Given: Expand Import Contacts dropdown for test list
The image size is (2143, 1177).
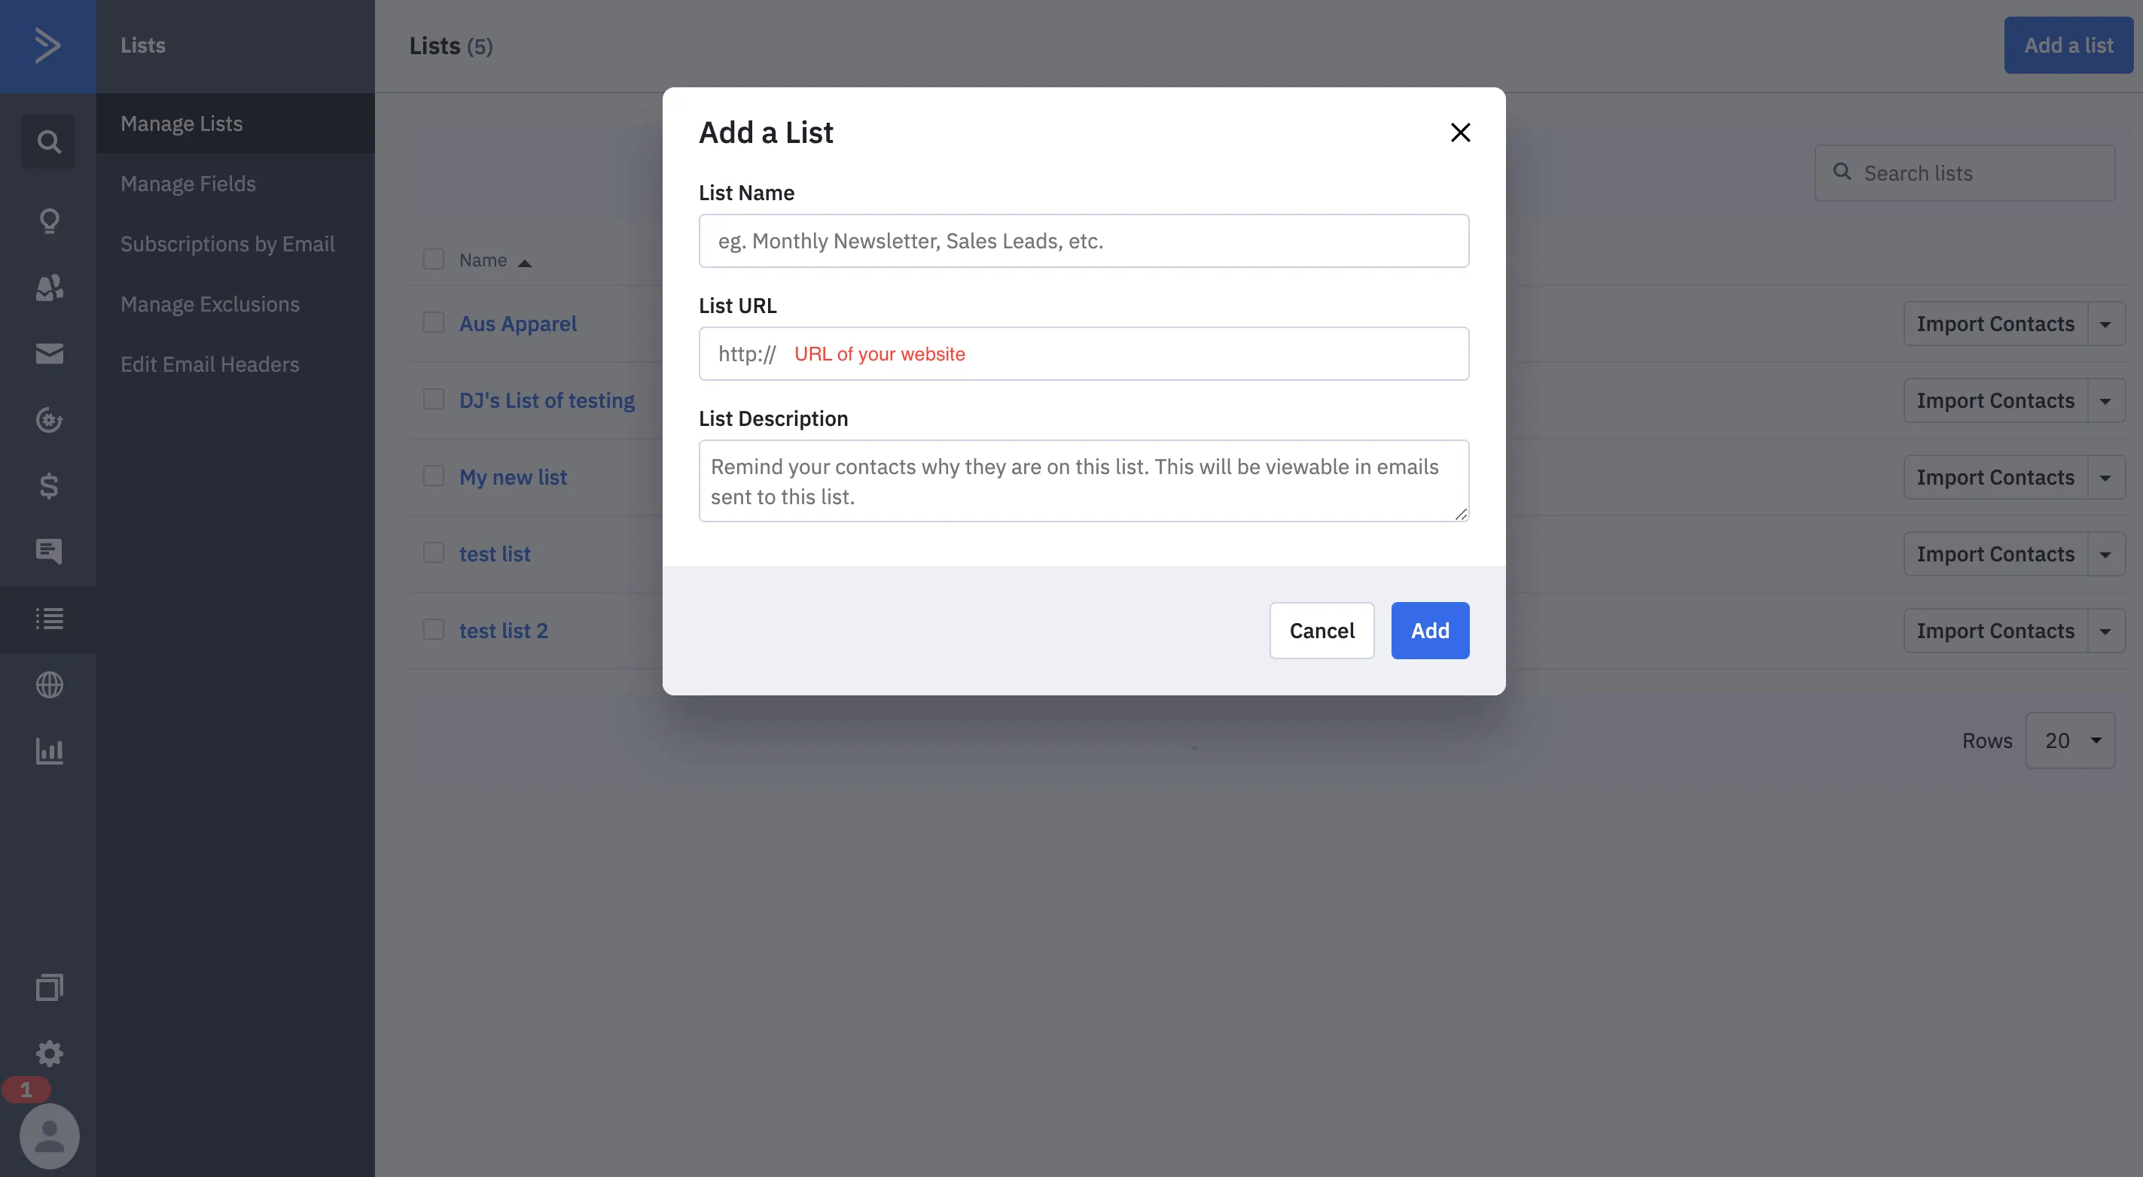Looking at the screenshot, I should [2105, 555].
